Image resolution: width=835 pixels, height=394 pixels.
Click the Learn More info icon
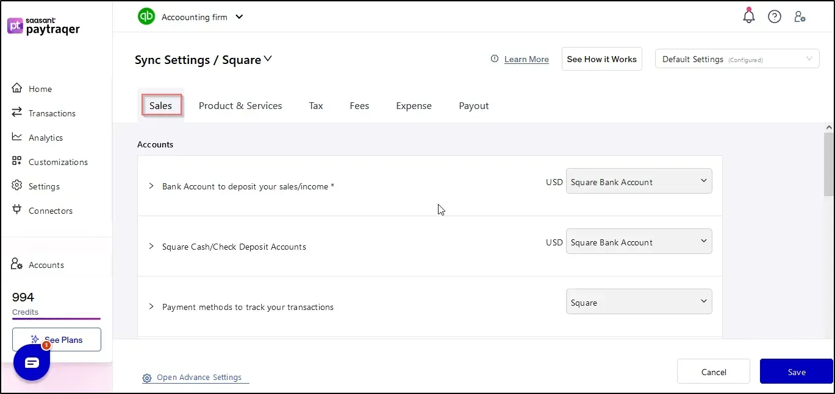coord(495,59)
